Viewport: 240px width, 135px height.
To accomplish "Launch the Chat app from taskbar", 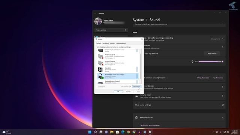I will tap(106, 132).
